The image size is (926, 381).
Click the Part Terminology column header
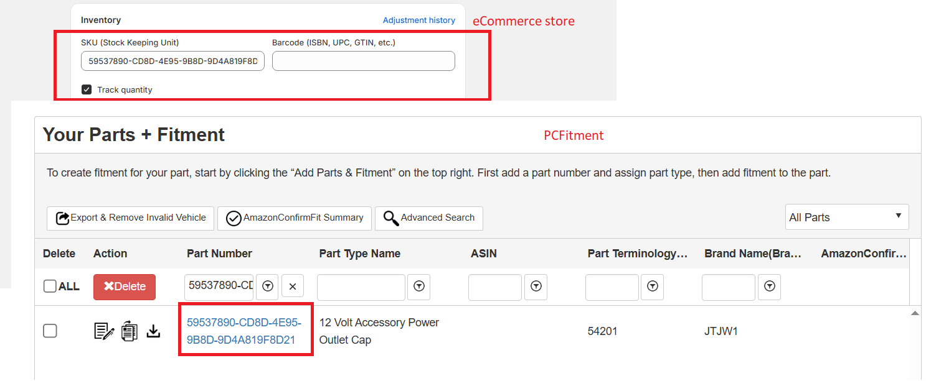(x=636, y=254)
